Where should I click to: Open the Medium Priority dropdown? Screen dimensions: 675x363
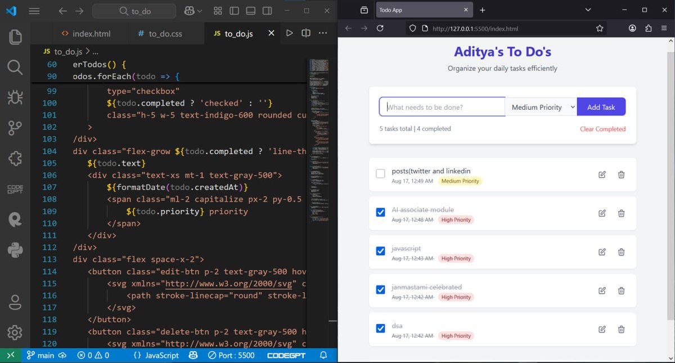click(x=541, y=107)
